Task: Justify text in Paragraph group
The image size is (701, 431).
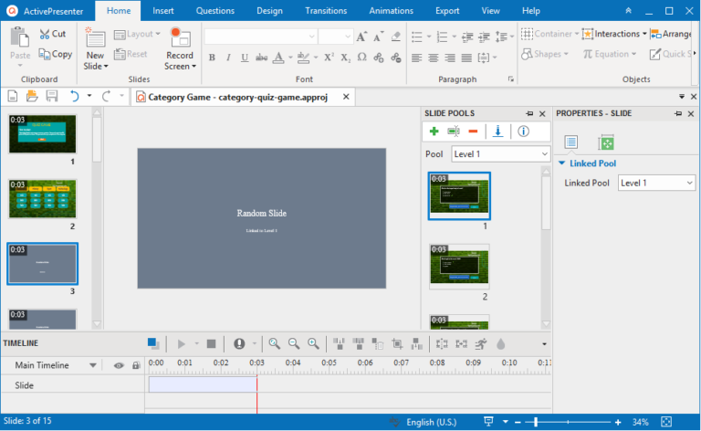Action: pos(466,58)
